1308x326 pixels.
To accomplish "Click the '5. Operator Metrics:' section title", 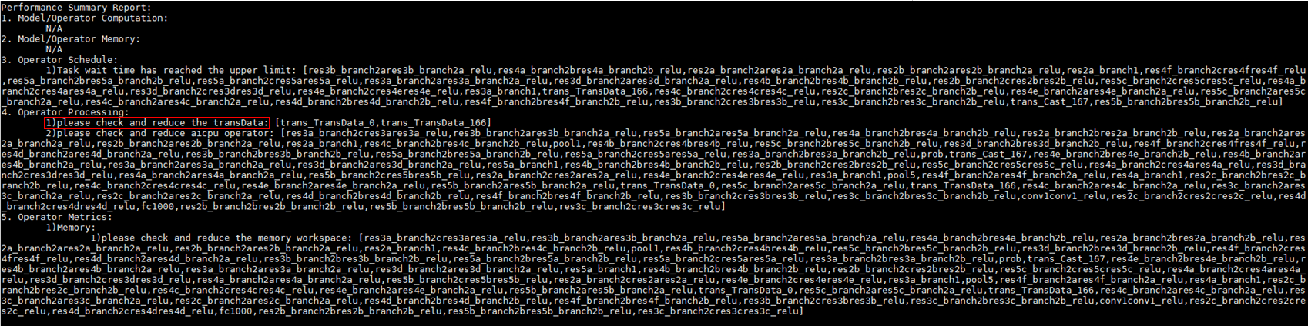I will pos(59,217).
